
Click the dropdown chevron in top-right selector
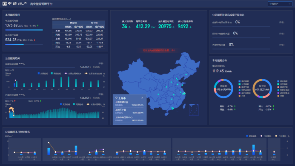click(289, 4)
